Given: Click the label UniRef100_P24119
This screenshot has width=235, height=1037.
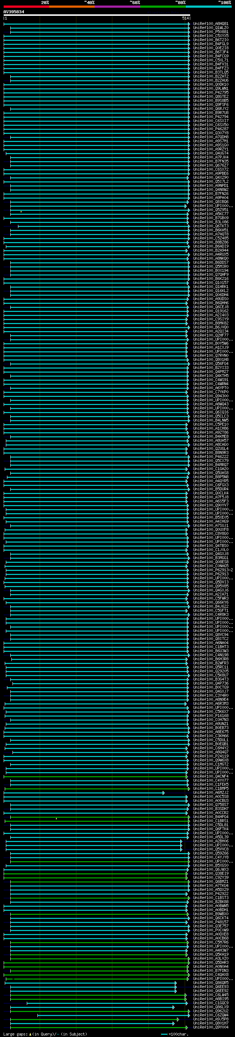Looking at the screenshot, I should click(x=210, y=756).
